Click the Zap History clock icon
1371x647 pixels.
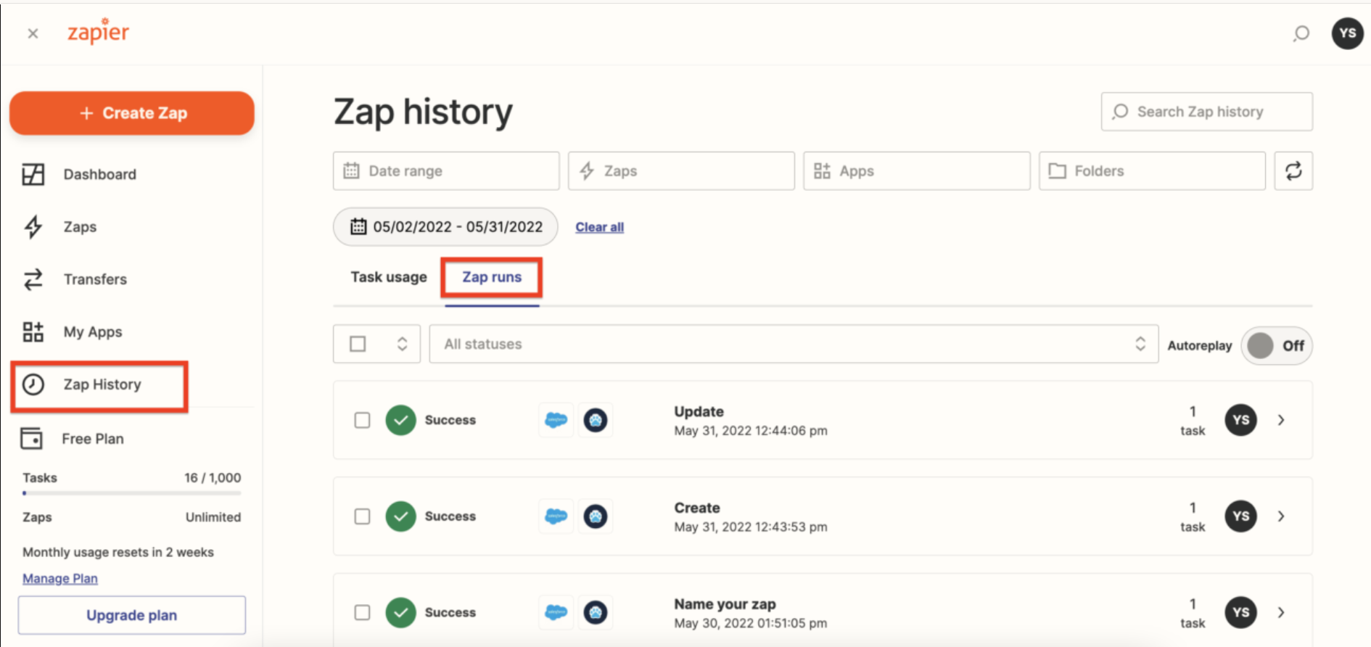33,384
